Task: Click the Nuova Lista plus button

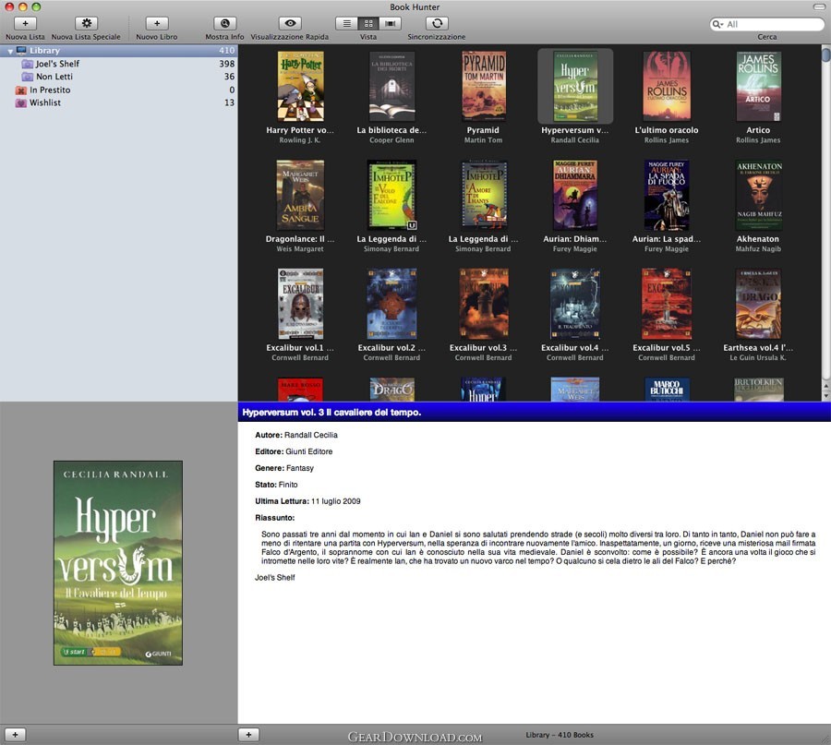Action: (25, 23)
